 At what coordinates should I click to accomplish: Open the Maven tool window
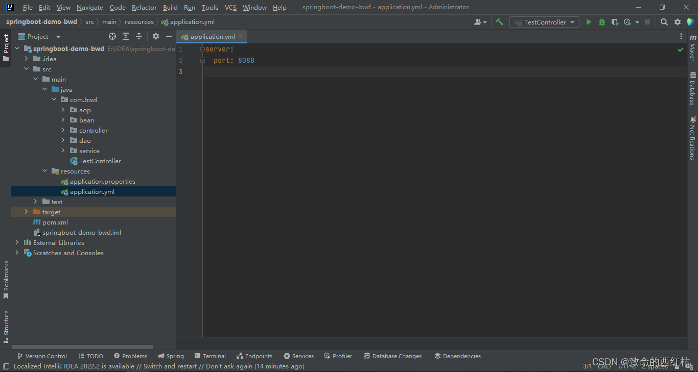pos(693,47)
